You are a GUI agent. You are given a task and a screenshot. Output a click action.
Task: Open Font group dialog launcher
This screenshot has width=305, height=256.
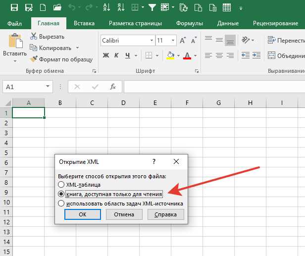point(197,71)
